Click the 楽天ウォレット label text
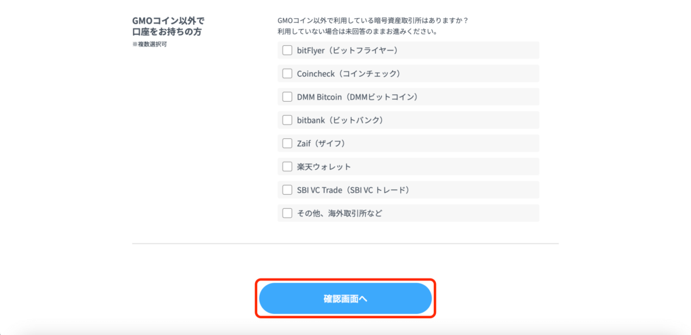Viewport: 691px width, 335px height. point(324,166)
